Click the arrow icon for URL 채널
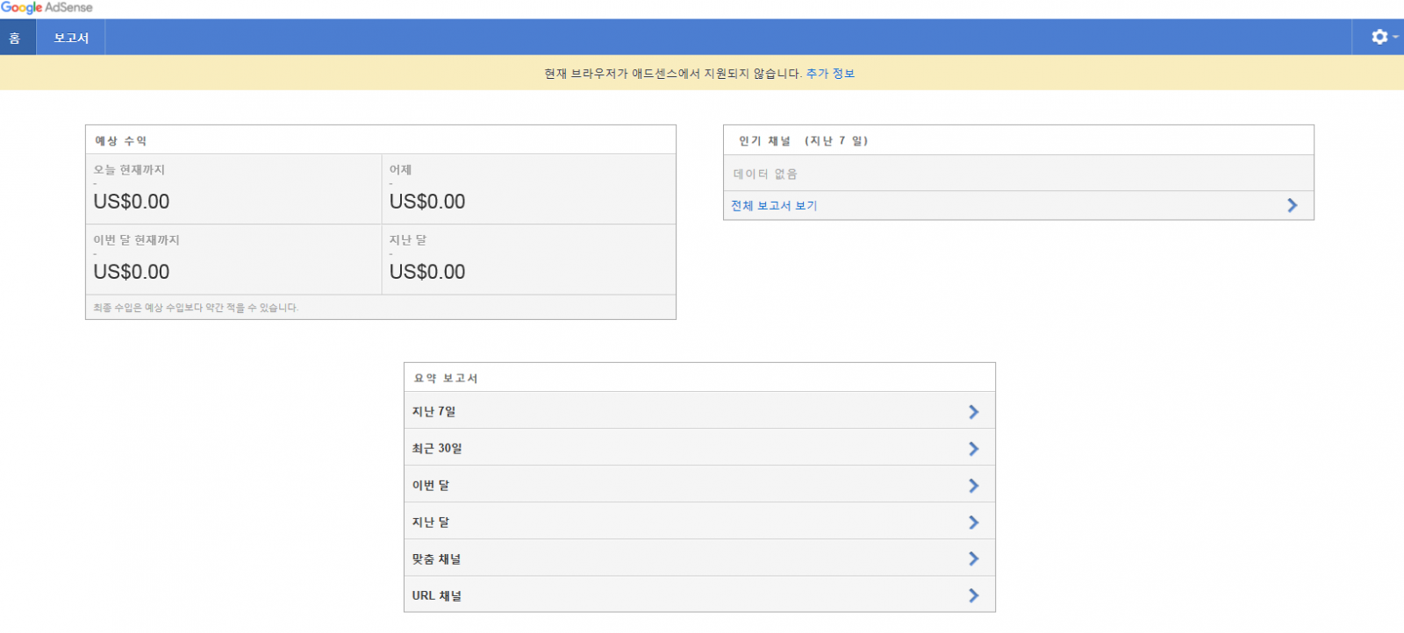Viewport: 1404px width, 633px height. click(x=973, y=595)
